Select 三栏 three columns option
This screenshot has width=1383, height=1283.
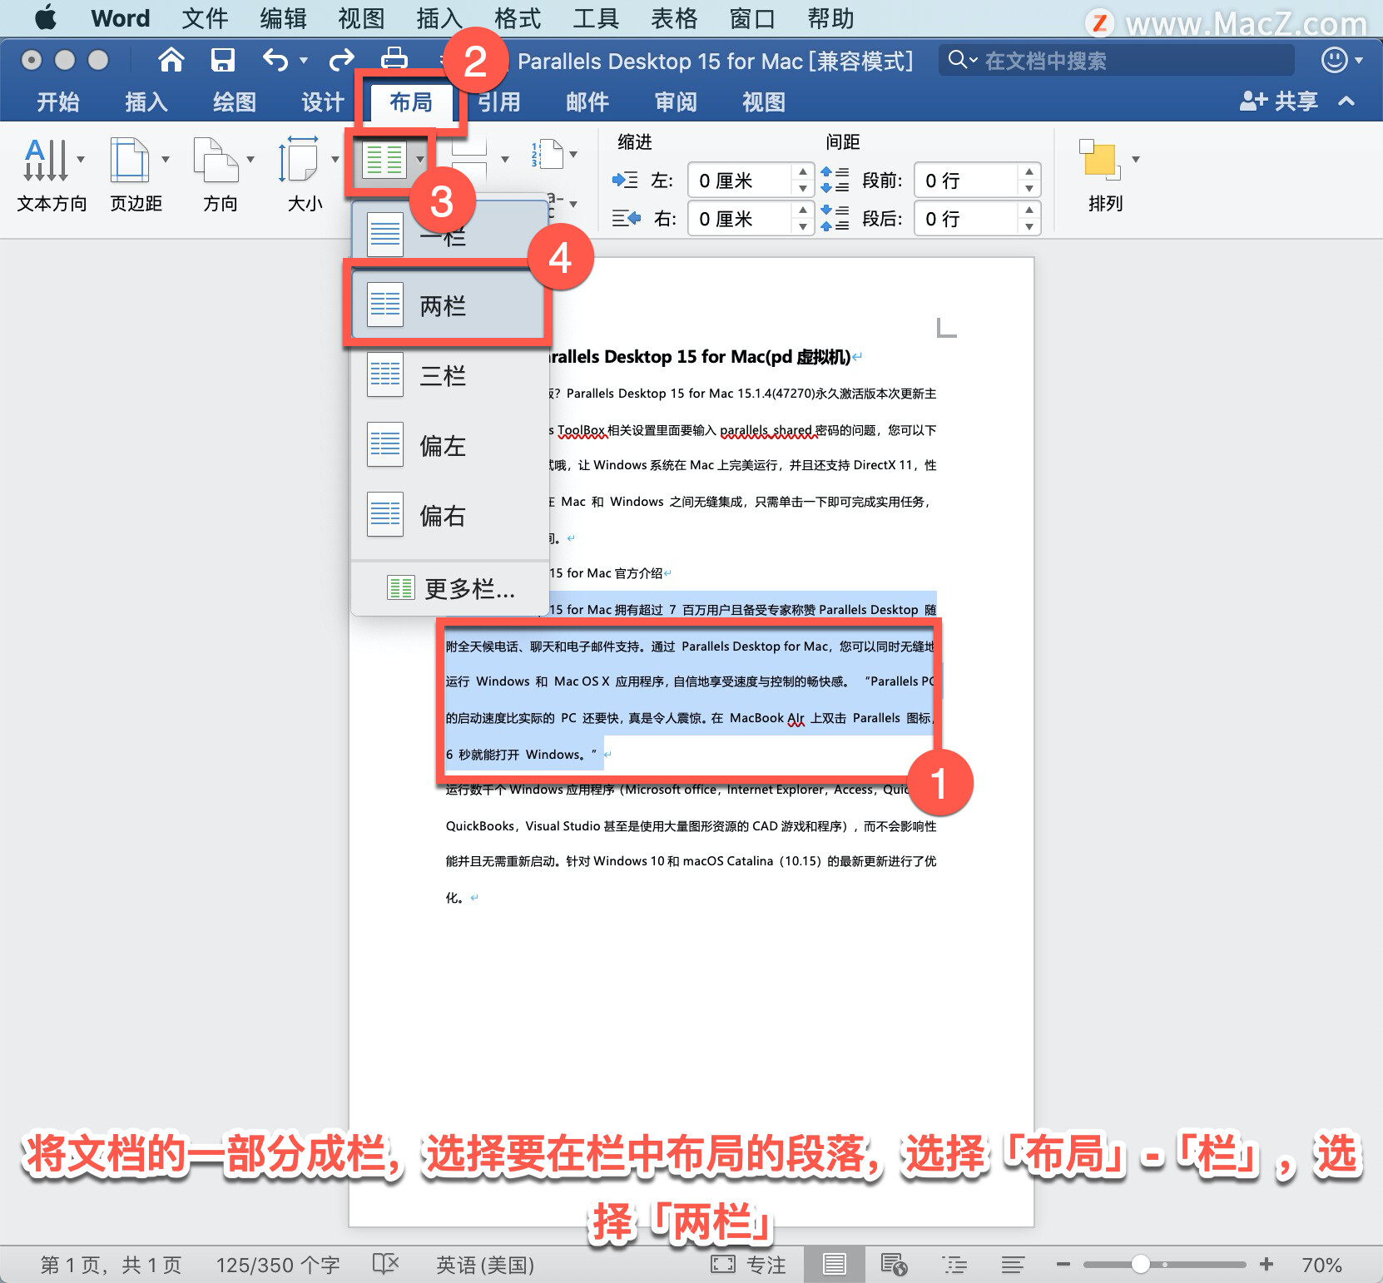click(449, 375)
